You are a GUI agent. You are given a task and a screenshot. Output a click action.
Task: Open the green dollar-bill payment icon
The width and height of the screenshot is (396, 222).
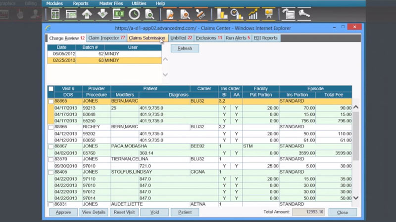(118, 14)
